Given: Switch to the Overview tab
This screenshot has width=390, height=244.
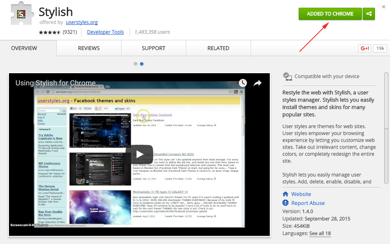Looking at the screenshot, I should (24, 48).
